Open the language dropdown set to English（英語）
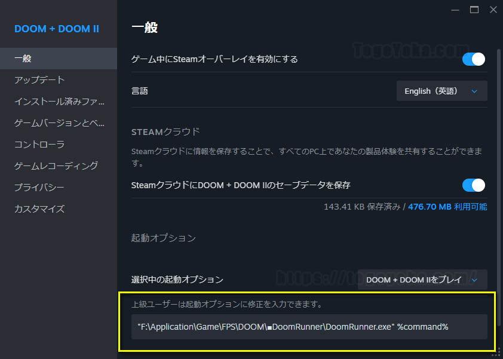Screen dimensions: 503x359 tap(441, 91)
